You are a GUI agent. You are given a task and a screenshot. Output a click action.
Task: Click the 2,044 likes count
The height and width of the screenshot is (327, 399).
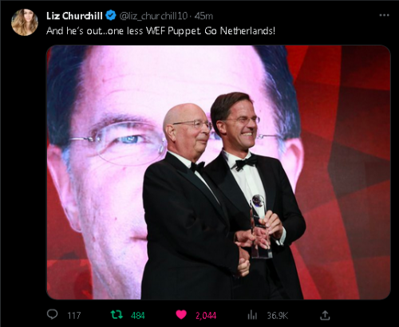click(x=206, y=315)
